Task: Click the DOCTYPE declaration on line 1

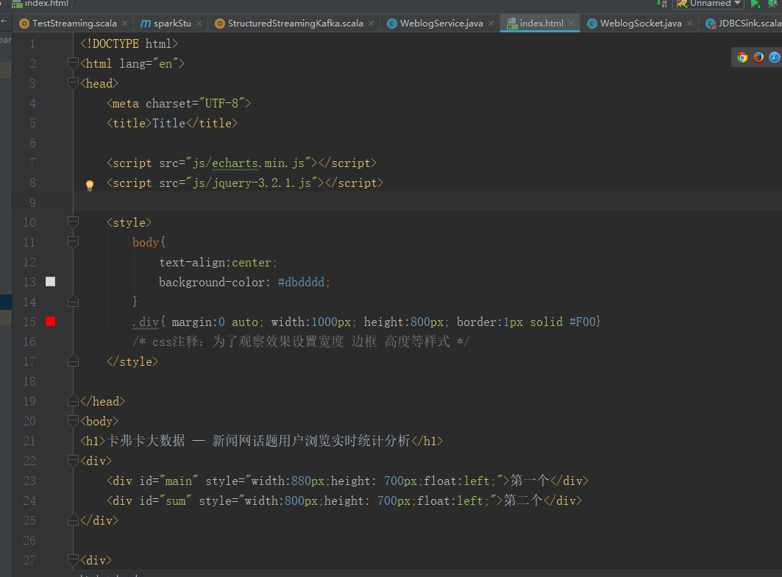Action: point(129,44)
